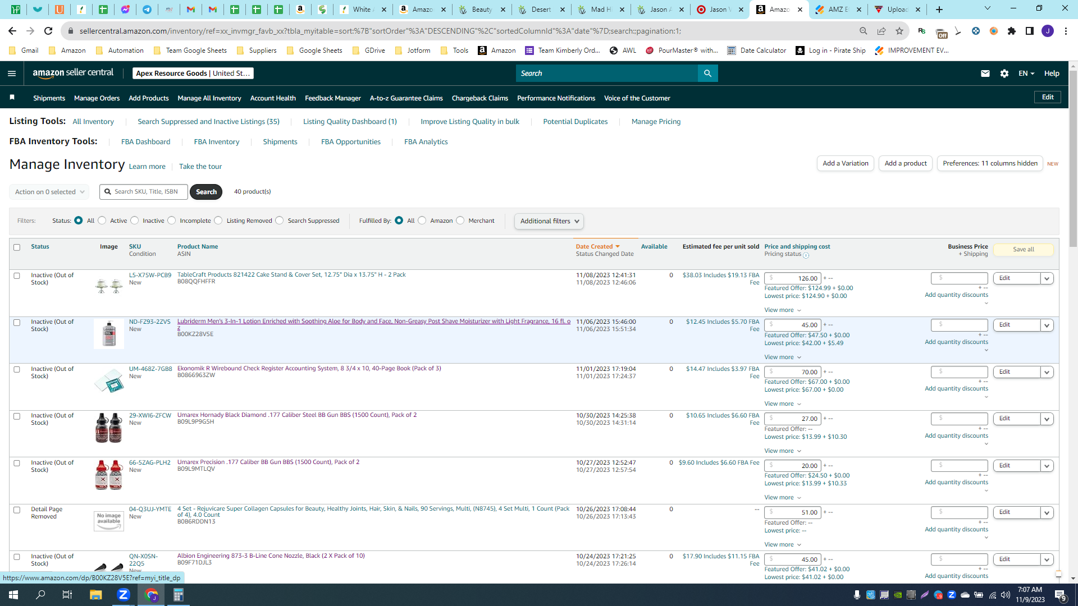The image size is (1078, 606).
Task: Select Fulfilled By Amazon radio button
Action: click(422, 221)
